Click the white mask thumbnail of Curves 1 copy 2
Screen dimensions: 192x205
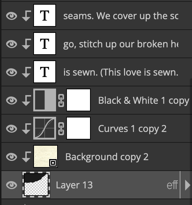[78, 128]
